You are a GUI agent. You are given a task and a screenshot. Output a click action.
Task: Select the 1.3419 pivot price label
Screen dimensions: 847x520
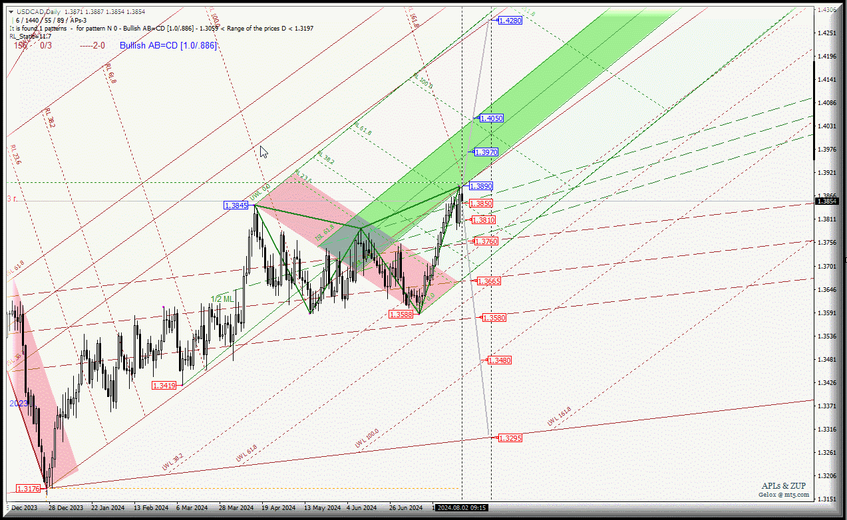(x=164, y=386)
